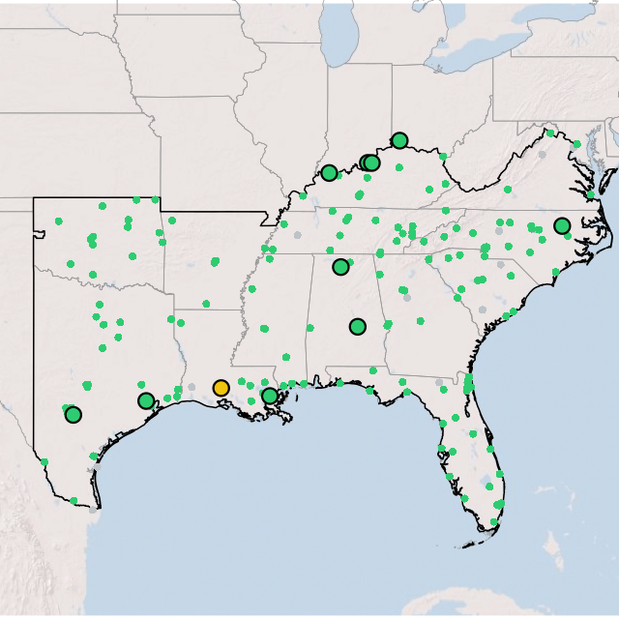The width and height of the screenshot is (619, 619).
Task: Click the green dot at Virginia's northern tip
Action: (550, 133)
